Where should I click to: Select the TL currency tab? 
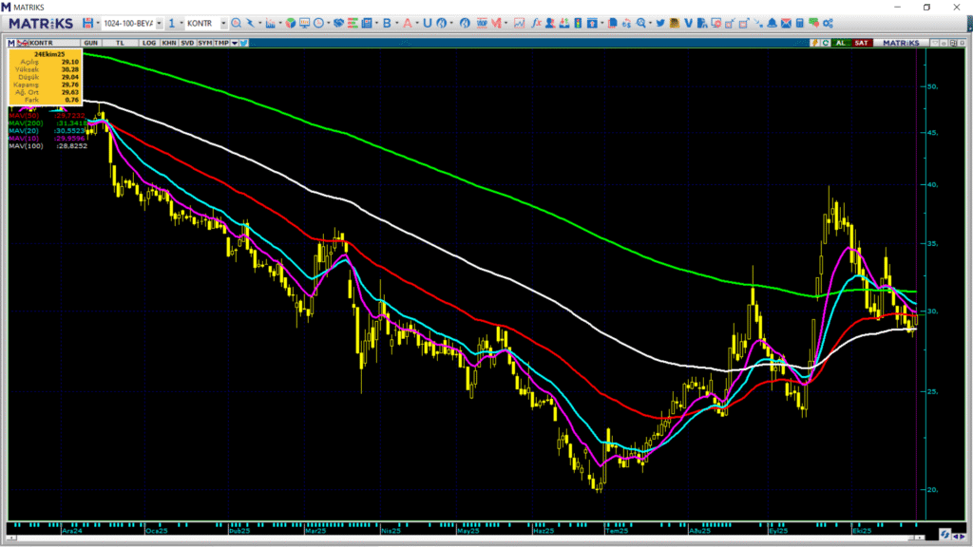(x=121, y=43)
